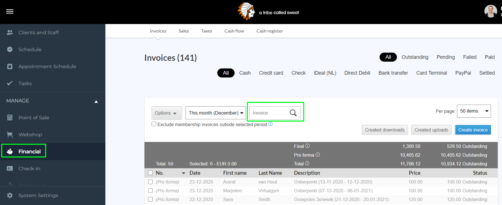Image resolution: width=502 pixels, height=205 pixels.
Task: Open the hamburger menu icon
Action: coord(10,12)
